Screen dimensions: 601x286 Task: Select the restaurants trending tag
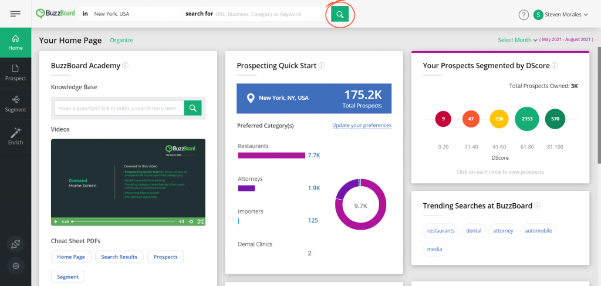point(441,231)
